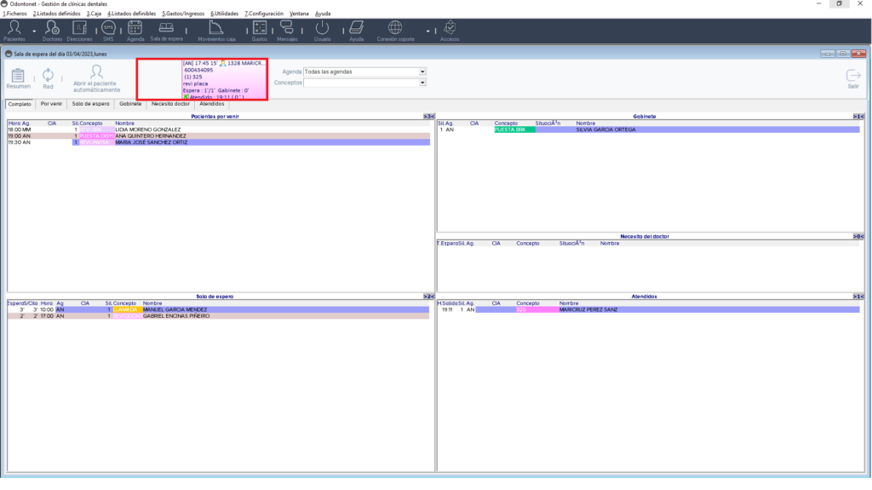Switch to the Necesito doctor tab
Image resolution: width=872 pixels, height=490 pixels.
[x=170, y=104]
